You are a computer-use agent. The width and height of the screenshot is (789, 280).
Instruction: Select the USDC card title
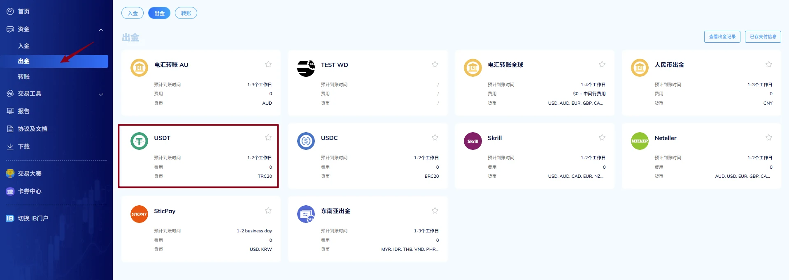click(x=329, y=138)
